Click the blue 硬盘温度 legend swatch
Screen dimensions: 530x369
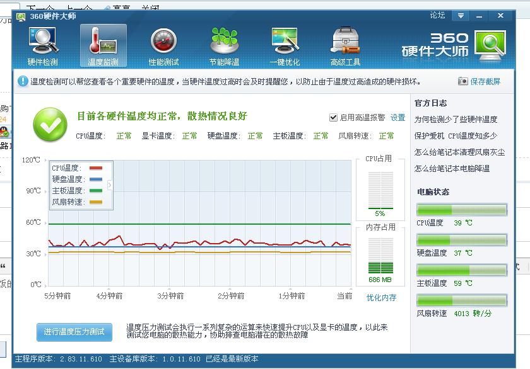click(96, 179)
